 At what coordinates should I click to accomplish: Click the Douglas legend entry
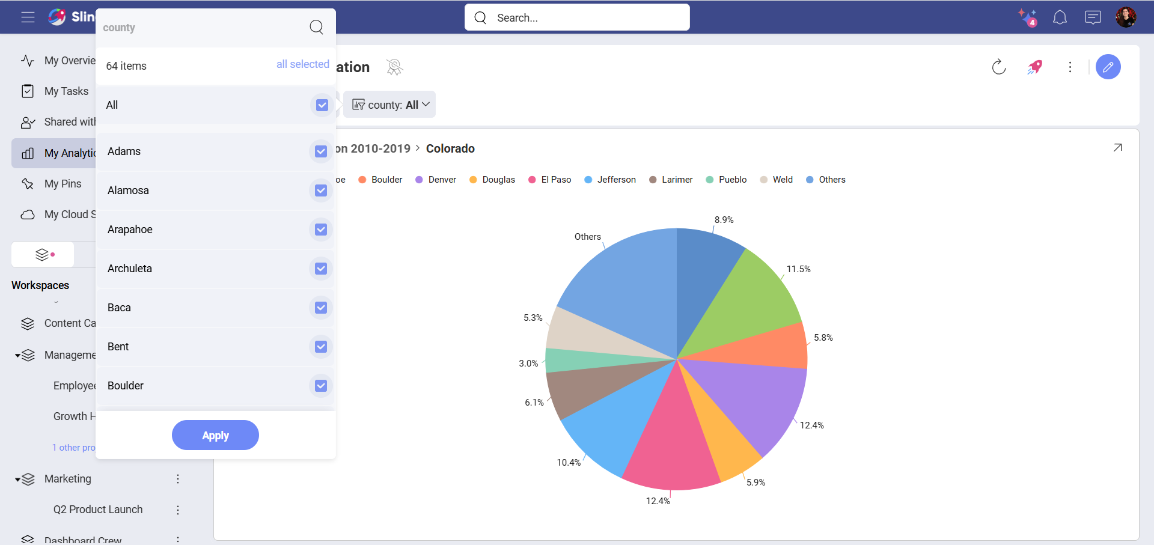coord(492,180)
